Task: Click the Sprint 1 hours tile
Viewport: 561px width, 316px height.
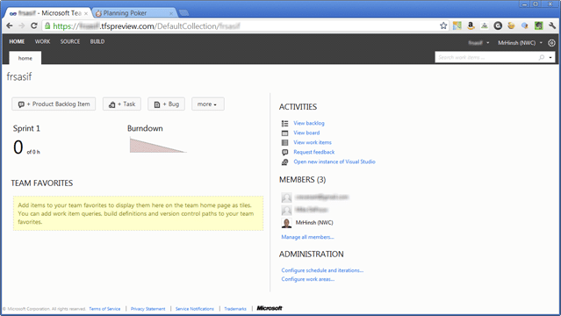Action: point(26,147)
